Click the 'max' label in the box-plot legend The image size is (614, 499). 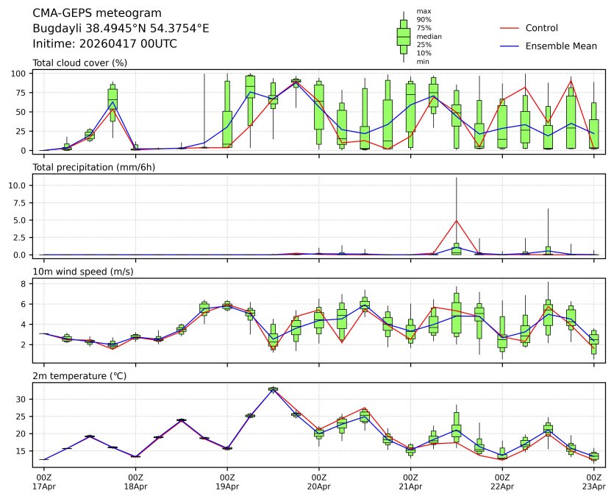423,11
